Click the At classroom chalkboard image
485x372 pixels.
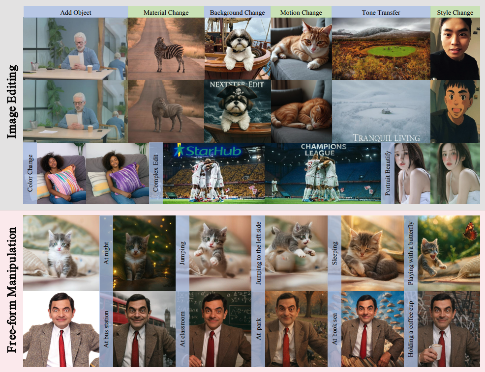click(220, 329)
